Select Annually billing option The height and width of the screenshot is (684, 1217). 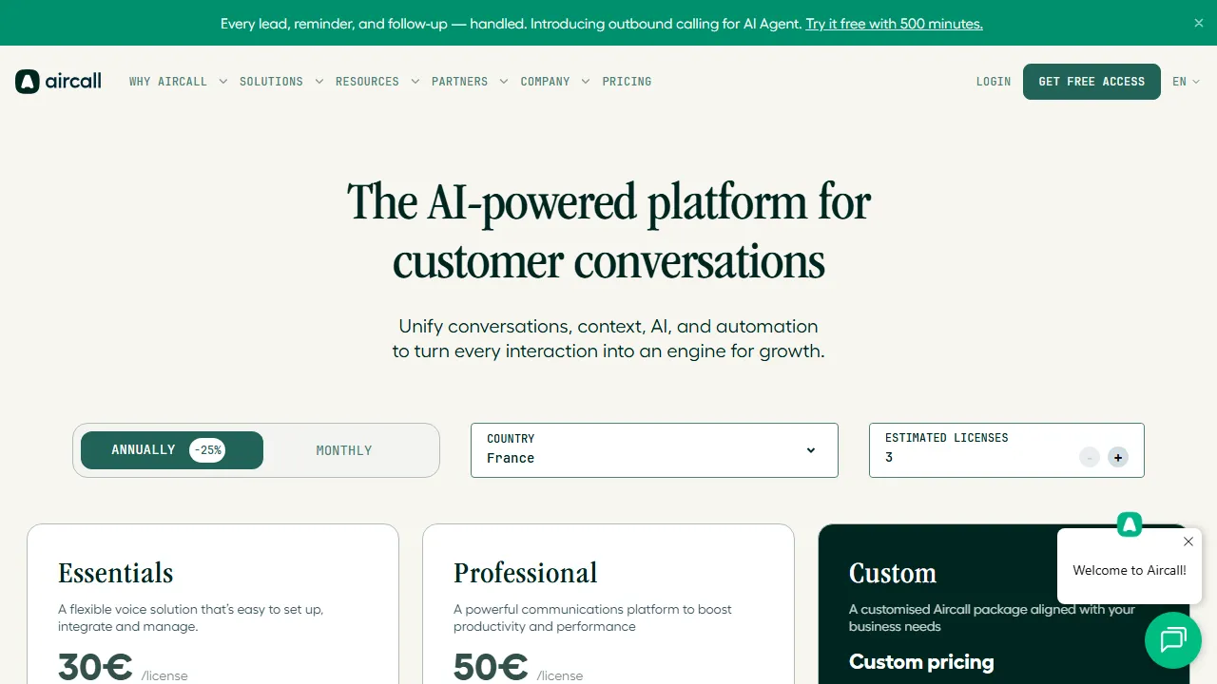pos(172,450)
